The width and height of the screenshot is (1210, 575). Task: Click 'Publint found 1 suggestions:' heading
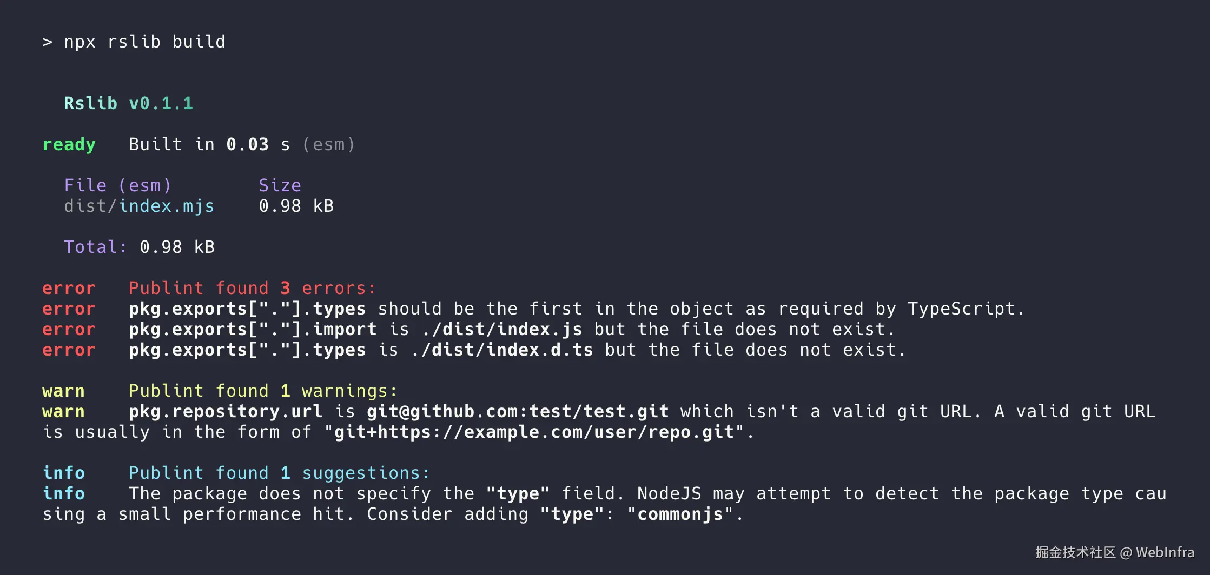point(279,473)
